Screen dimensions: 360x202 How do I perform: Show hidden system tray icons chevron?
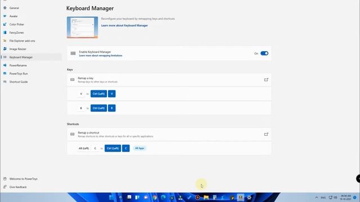click(317, 198)
